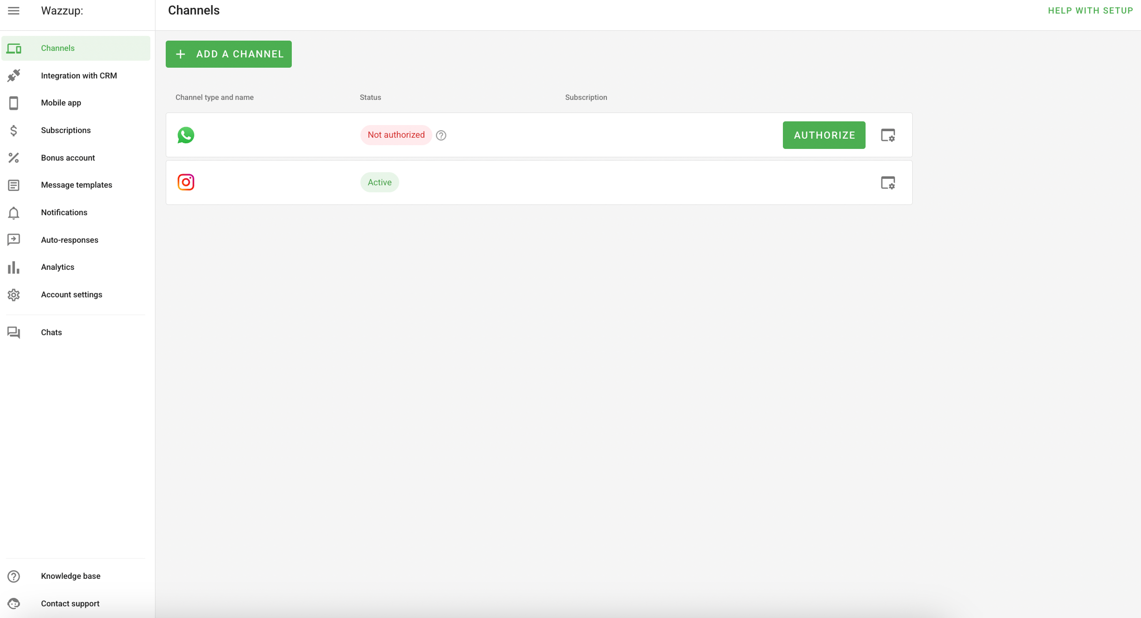Open the Message templates section
1141x618 pixels.
pos(76,185)
